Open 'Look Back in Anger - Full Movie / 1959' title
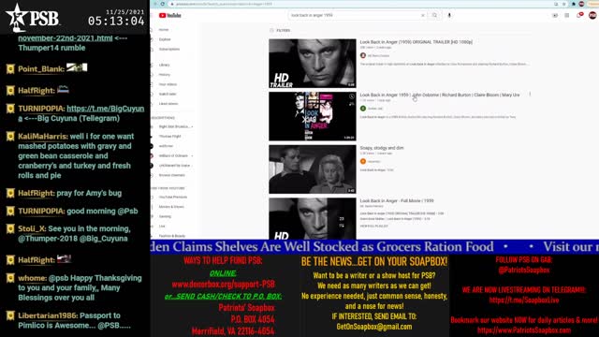The width and height of the screenshot is (599, 337). click(397, 200)
